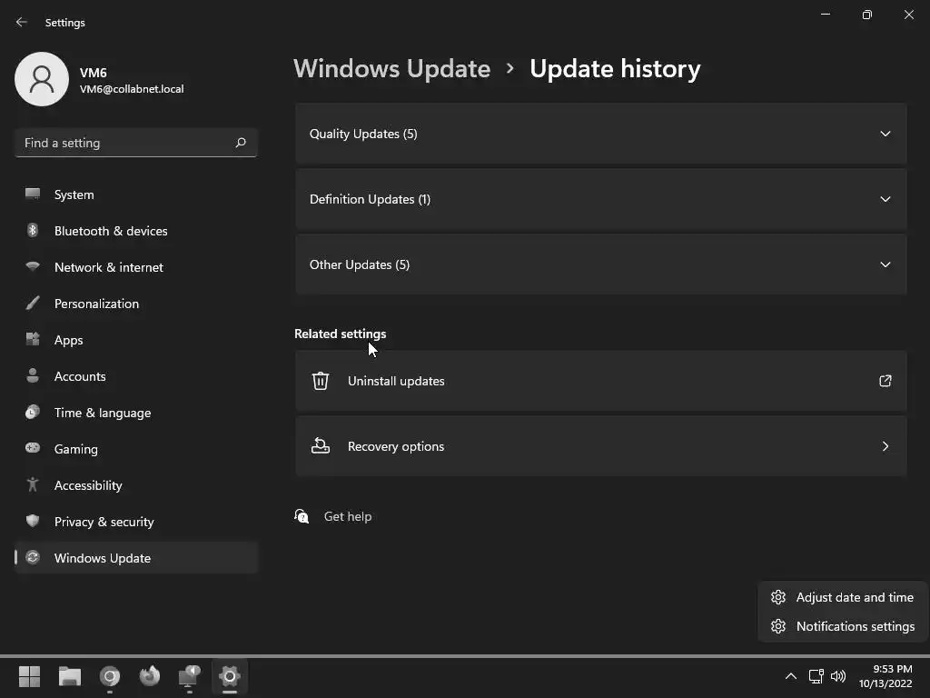The height and width of the screenshot is (698, 930).
Task: Open the Windows Start menu
Action: coord(30,676)
